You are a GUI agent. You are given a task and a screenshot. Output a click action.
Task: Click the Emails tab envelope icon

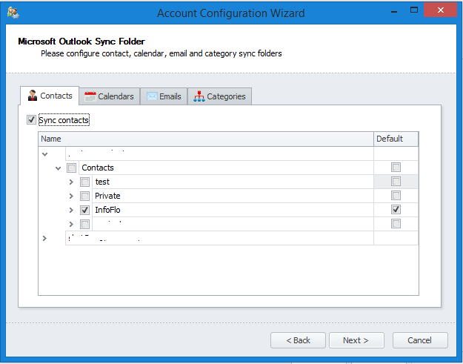point(151,96)
